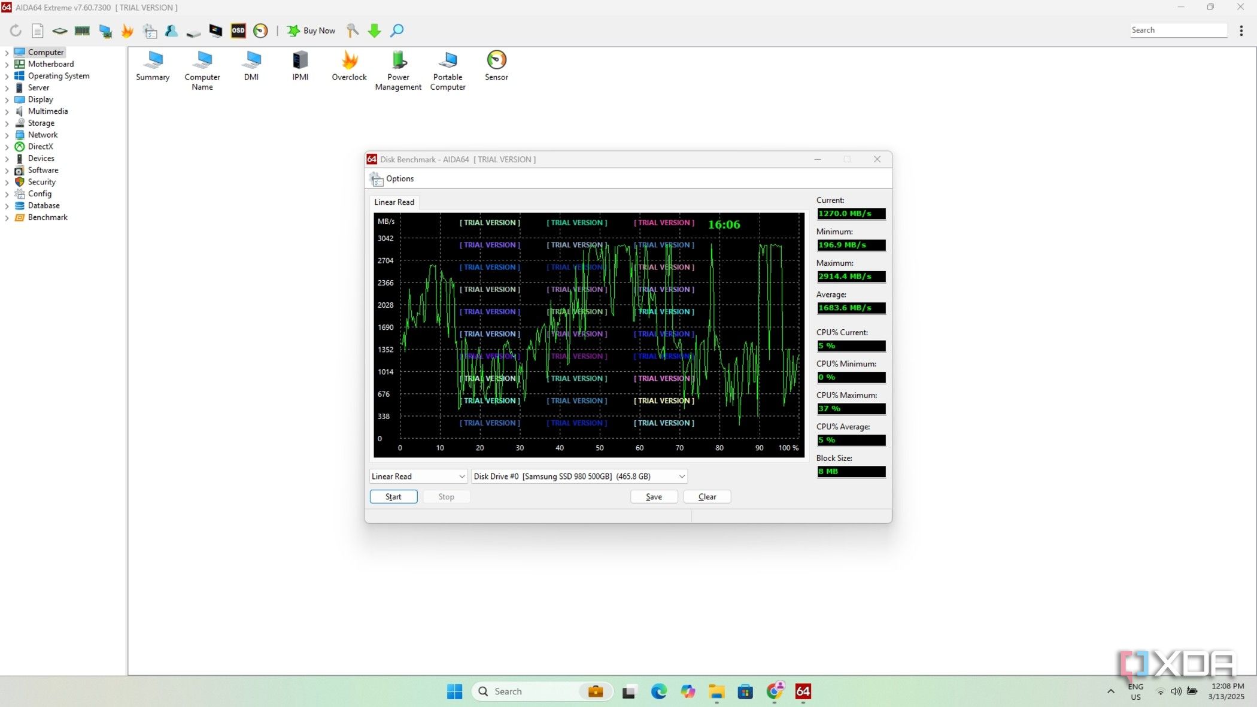Click the green download arrow icon
The height and width of the screenshot is (707, 1257).
[x=375, y=31]
